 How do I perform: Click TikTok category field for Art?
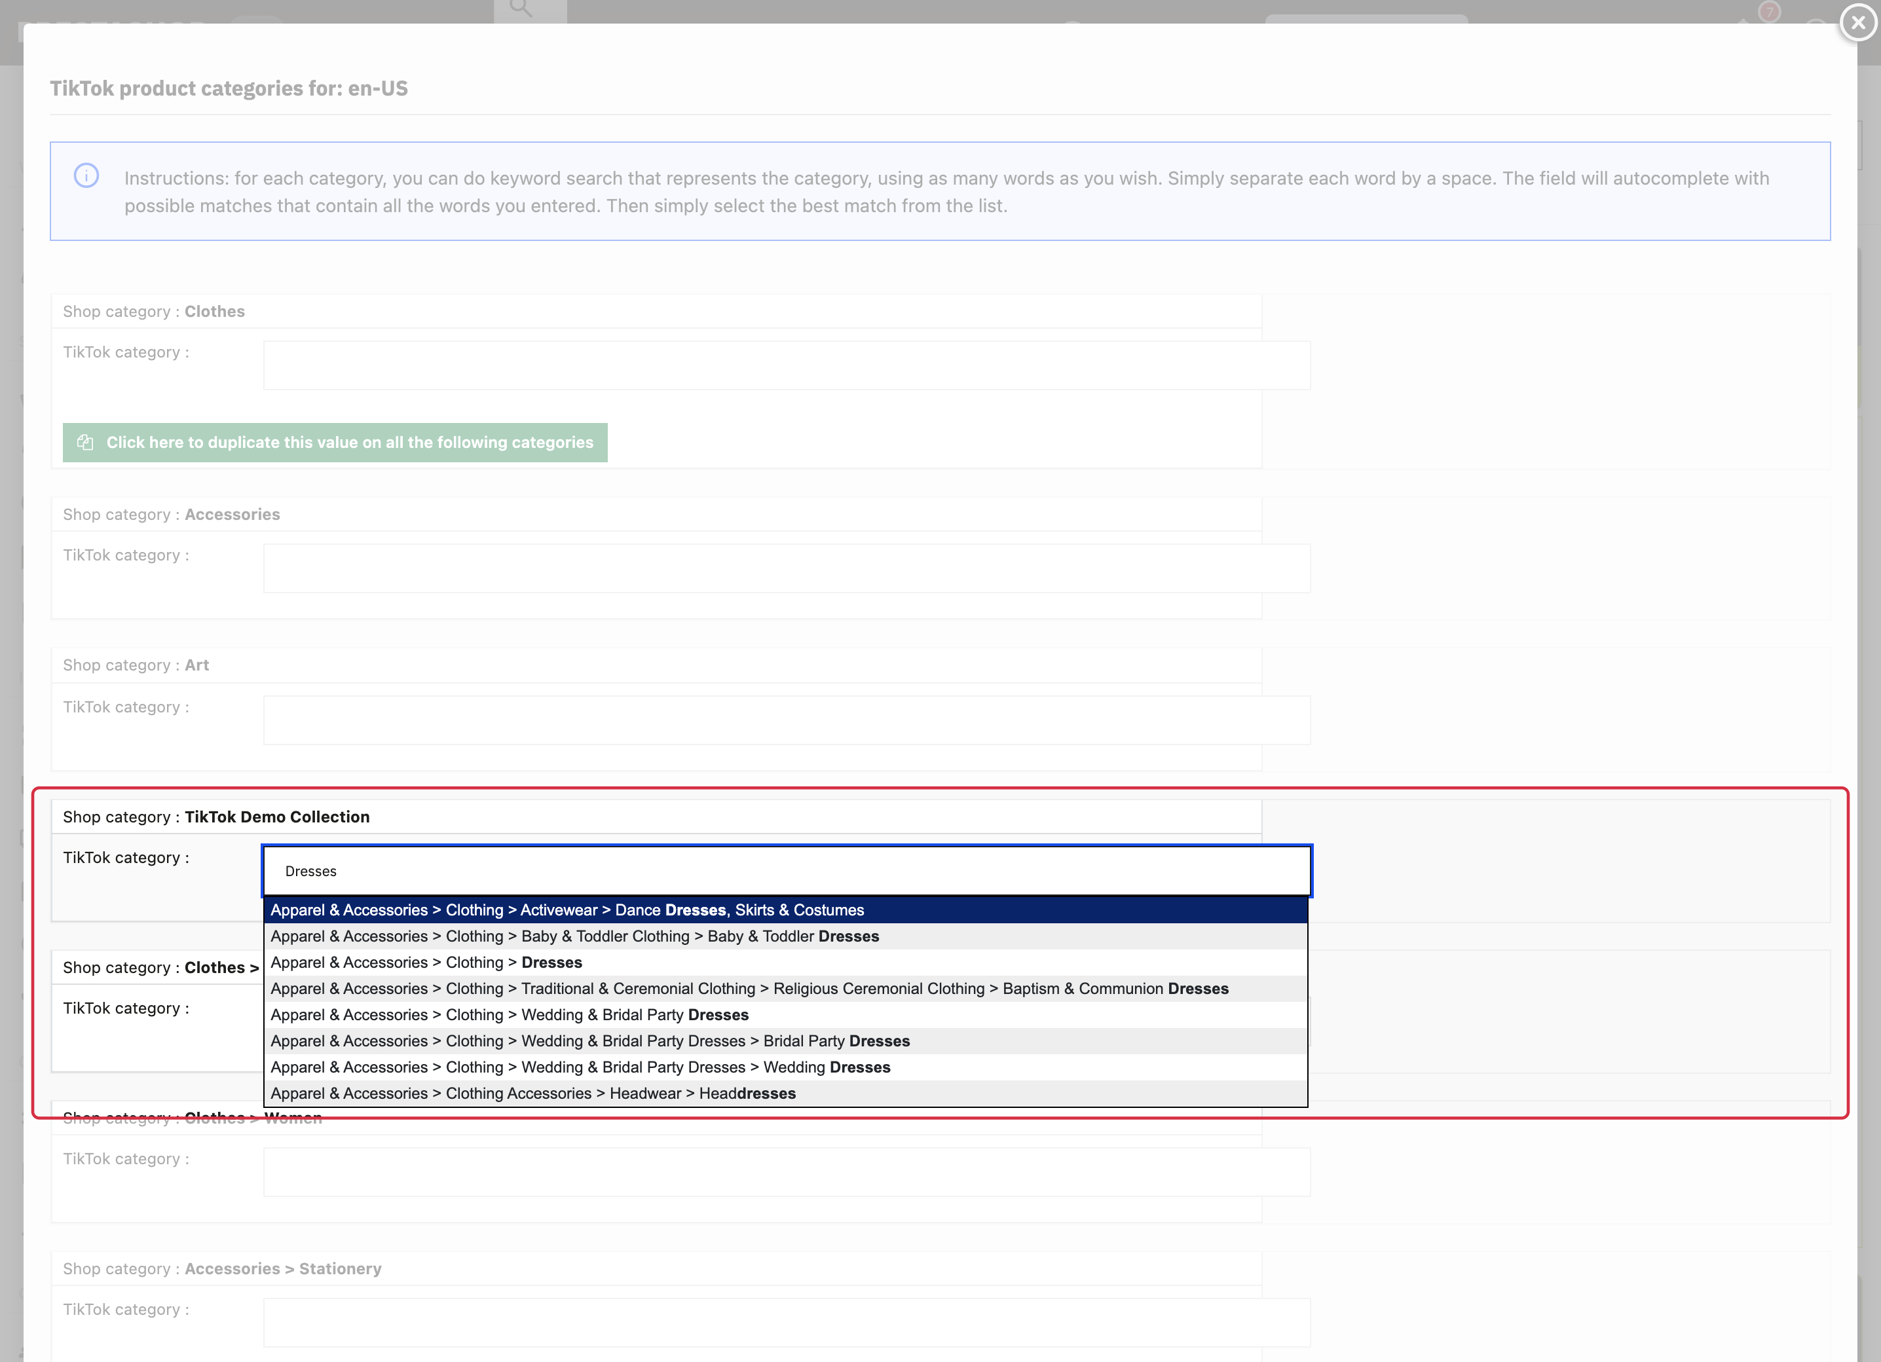787,720
